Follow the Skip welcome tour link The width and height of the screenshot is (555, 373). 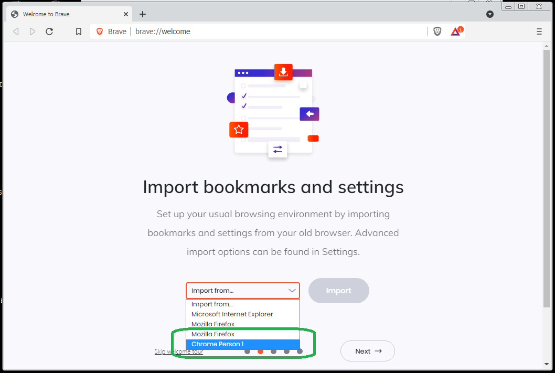[x=179, y=351]
